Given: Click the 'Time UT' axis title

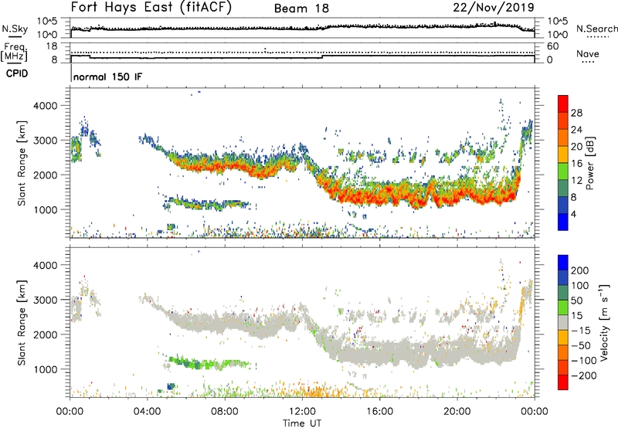Looking at the screenshot, I should click(302, 423).
